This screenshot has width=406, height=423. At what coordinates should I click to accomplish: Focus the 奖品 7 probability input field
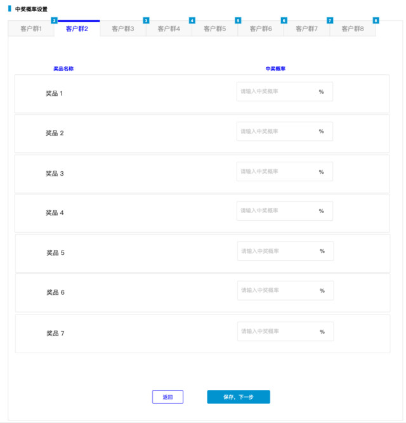(285, 332)
